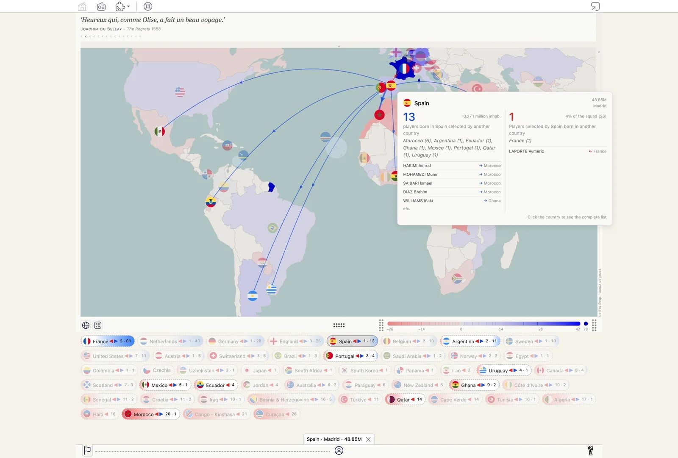Click the blue handle on color scale
The width and height of the screenshot is (678, 458).
tap(586, 324)
